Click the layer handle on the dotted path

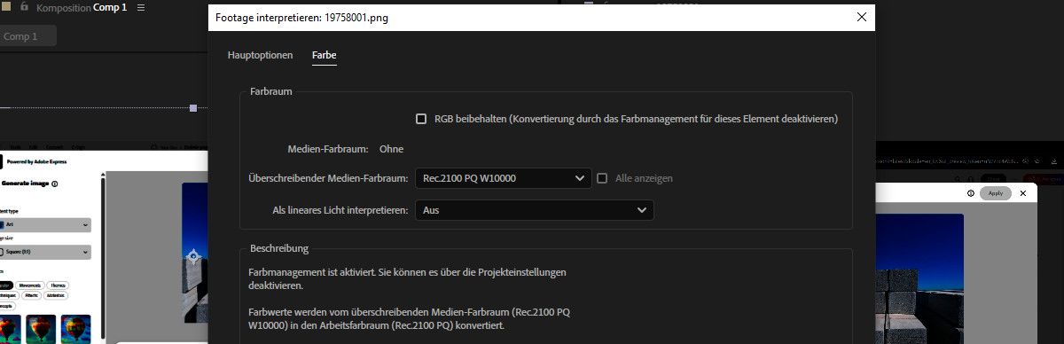[x=193, y=108]
